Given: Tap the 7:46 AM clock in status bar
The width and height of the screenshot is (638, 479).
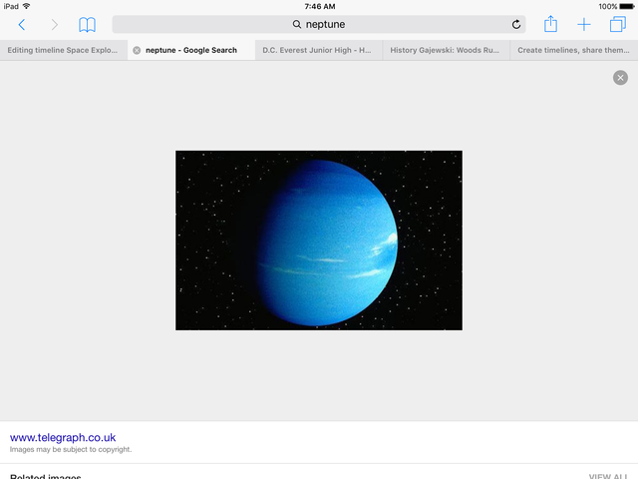Looking at the screenshot, I should pyautogui.click(x=320, y=7).
